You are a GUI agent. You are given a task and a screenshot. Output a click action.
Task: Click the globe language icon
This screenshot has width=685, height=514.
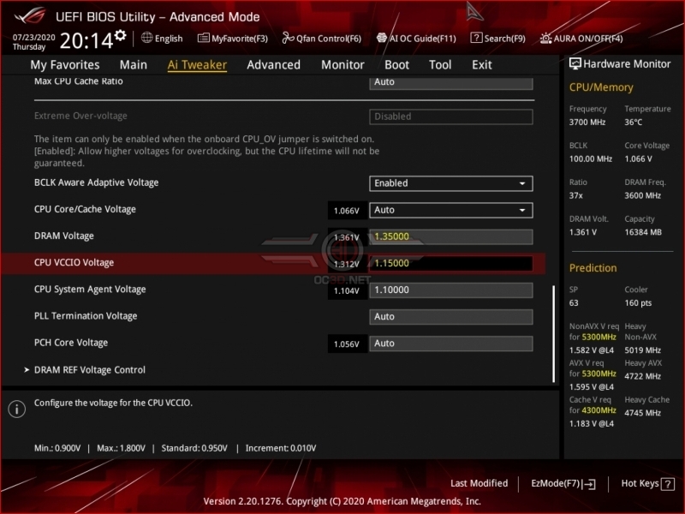(146, 38)
